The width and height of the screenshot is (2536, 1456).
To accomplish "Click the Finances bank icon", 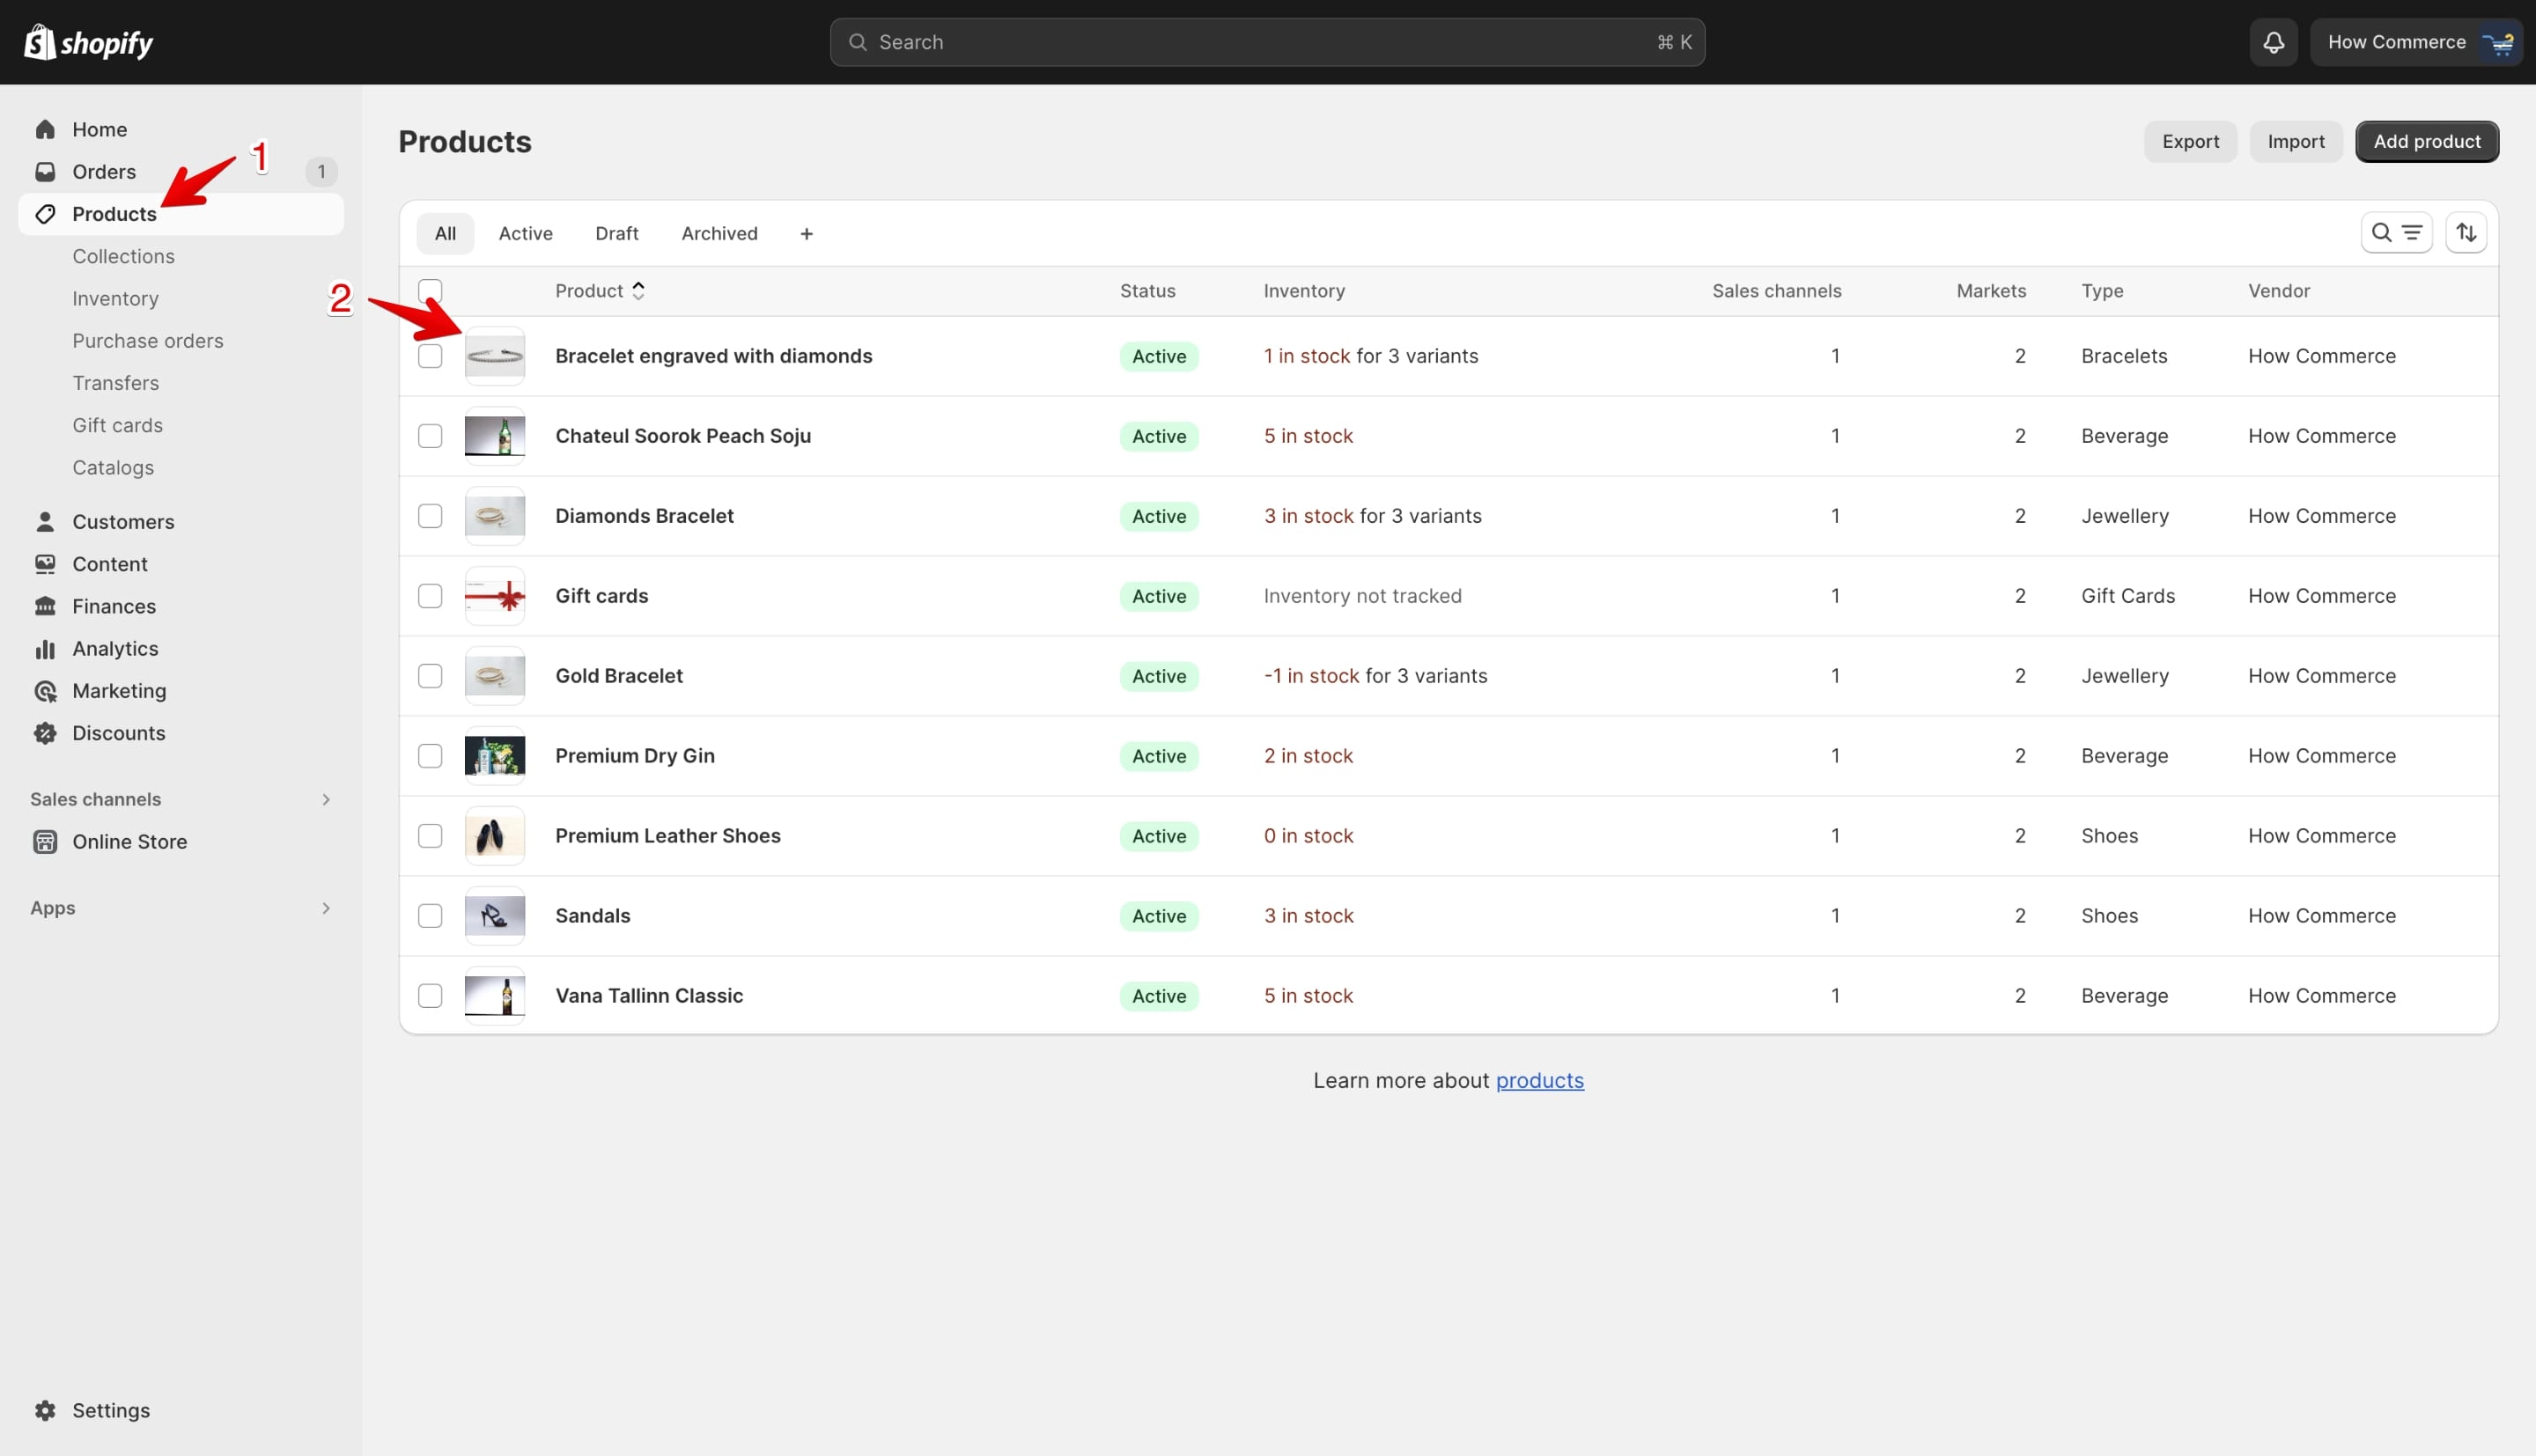I will pos(45,606).
